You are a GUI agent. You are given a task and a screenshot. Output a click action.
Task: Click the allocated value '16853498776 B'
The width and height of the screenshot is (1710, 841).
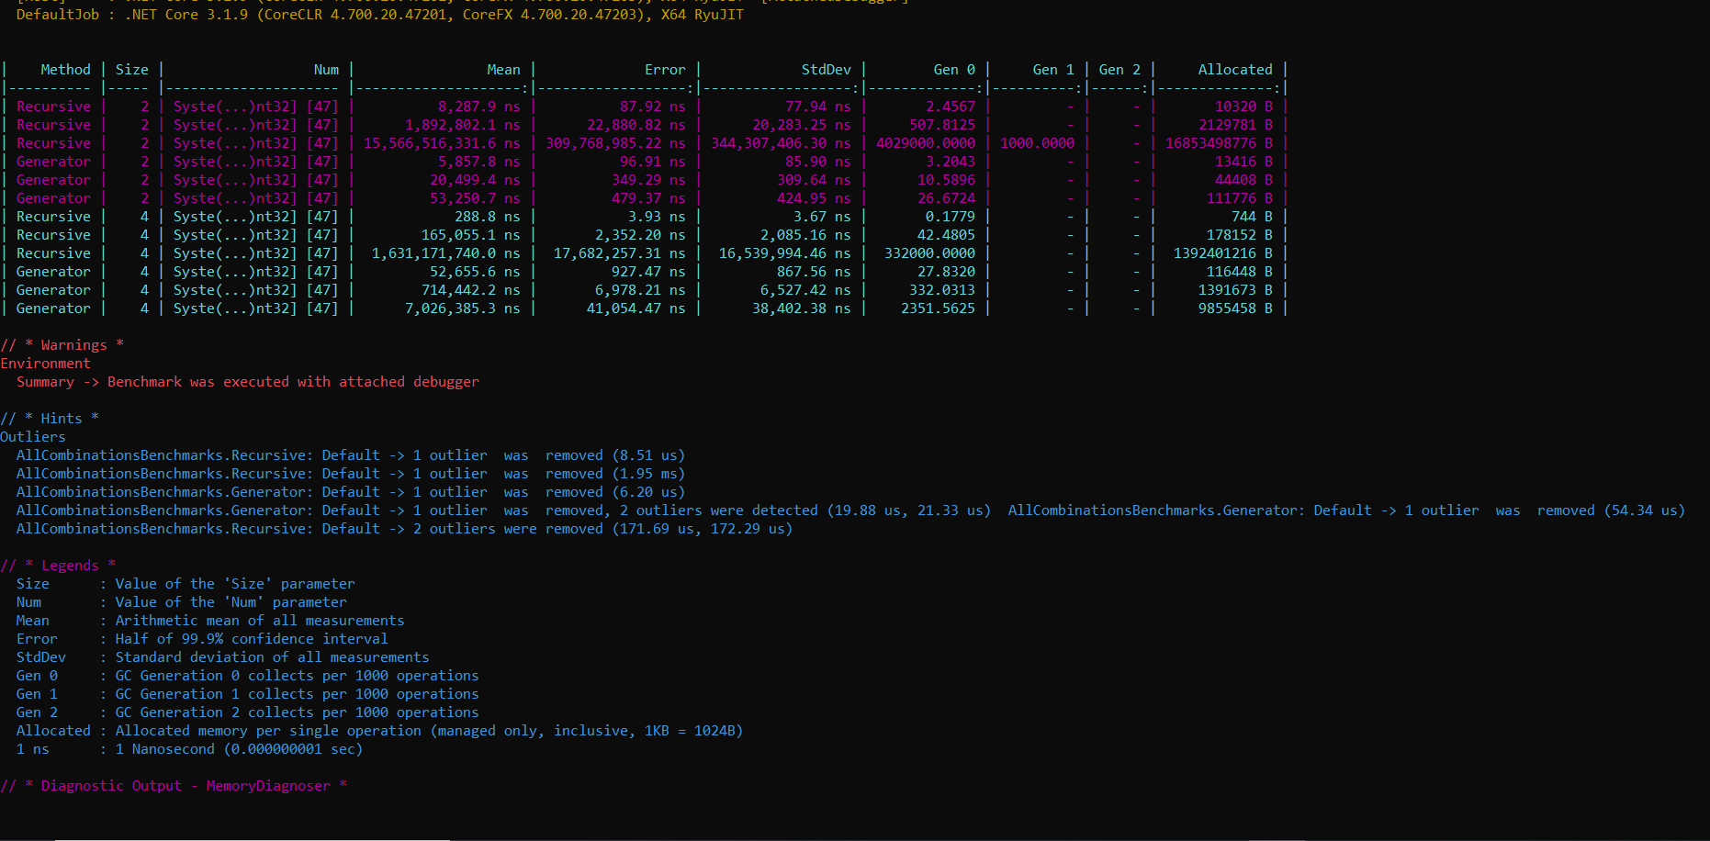point(1219,143)
